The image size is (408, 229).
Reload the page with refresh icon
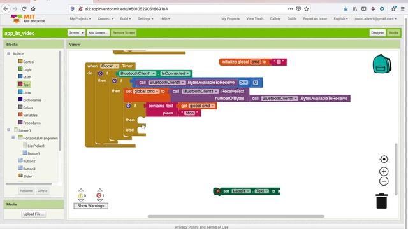point(24,9)
